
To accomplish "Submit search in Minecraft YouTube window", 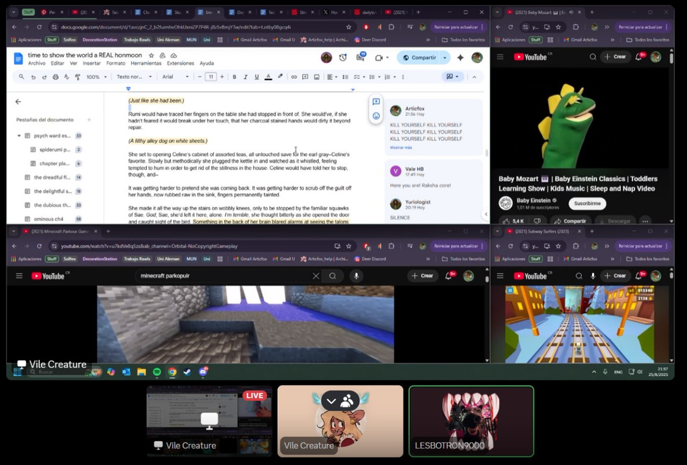I will pos(332,276).
